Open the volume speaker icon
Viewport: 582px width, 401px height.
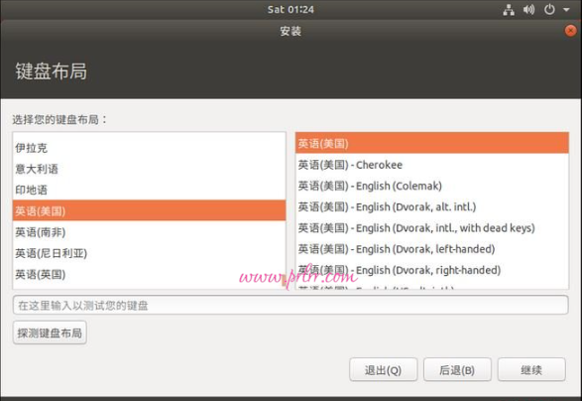[x=528, y=9]
